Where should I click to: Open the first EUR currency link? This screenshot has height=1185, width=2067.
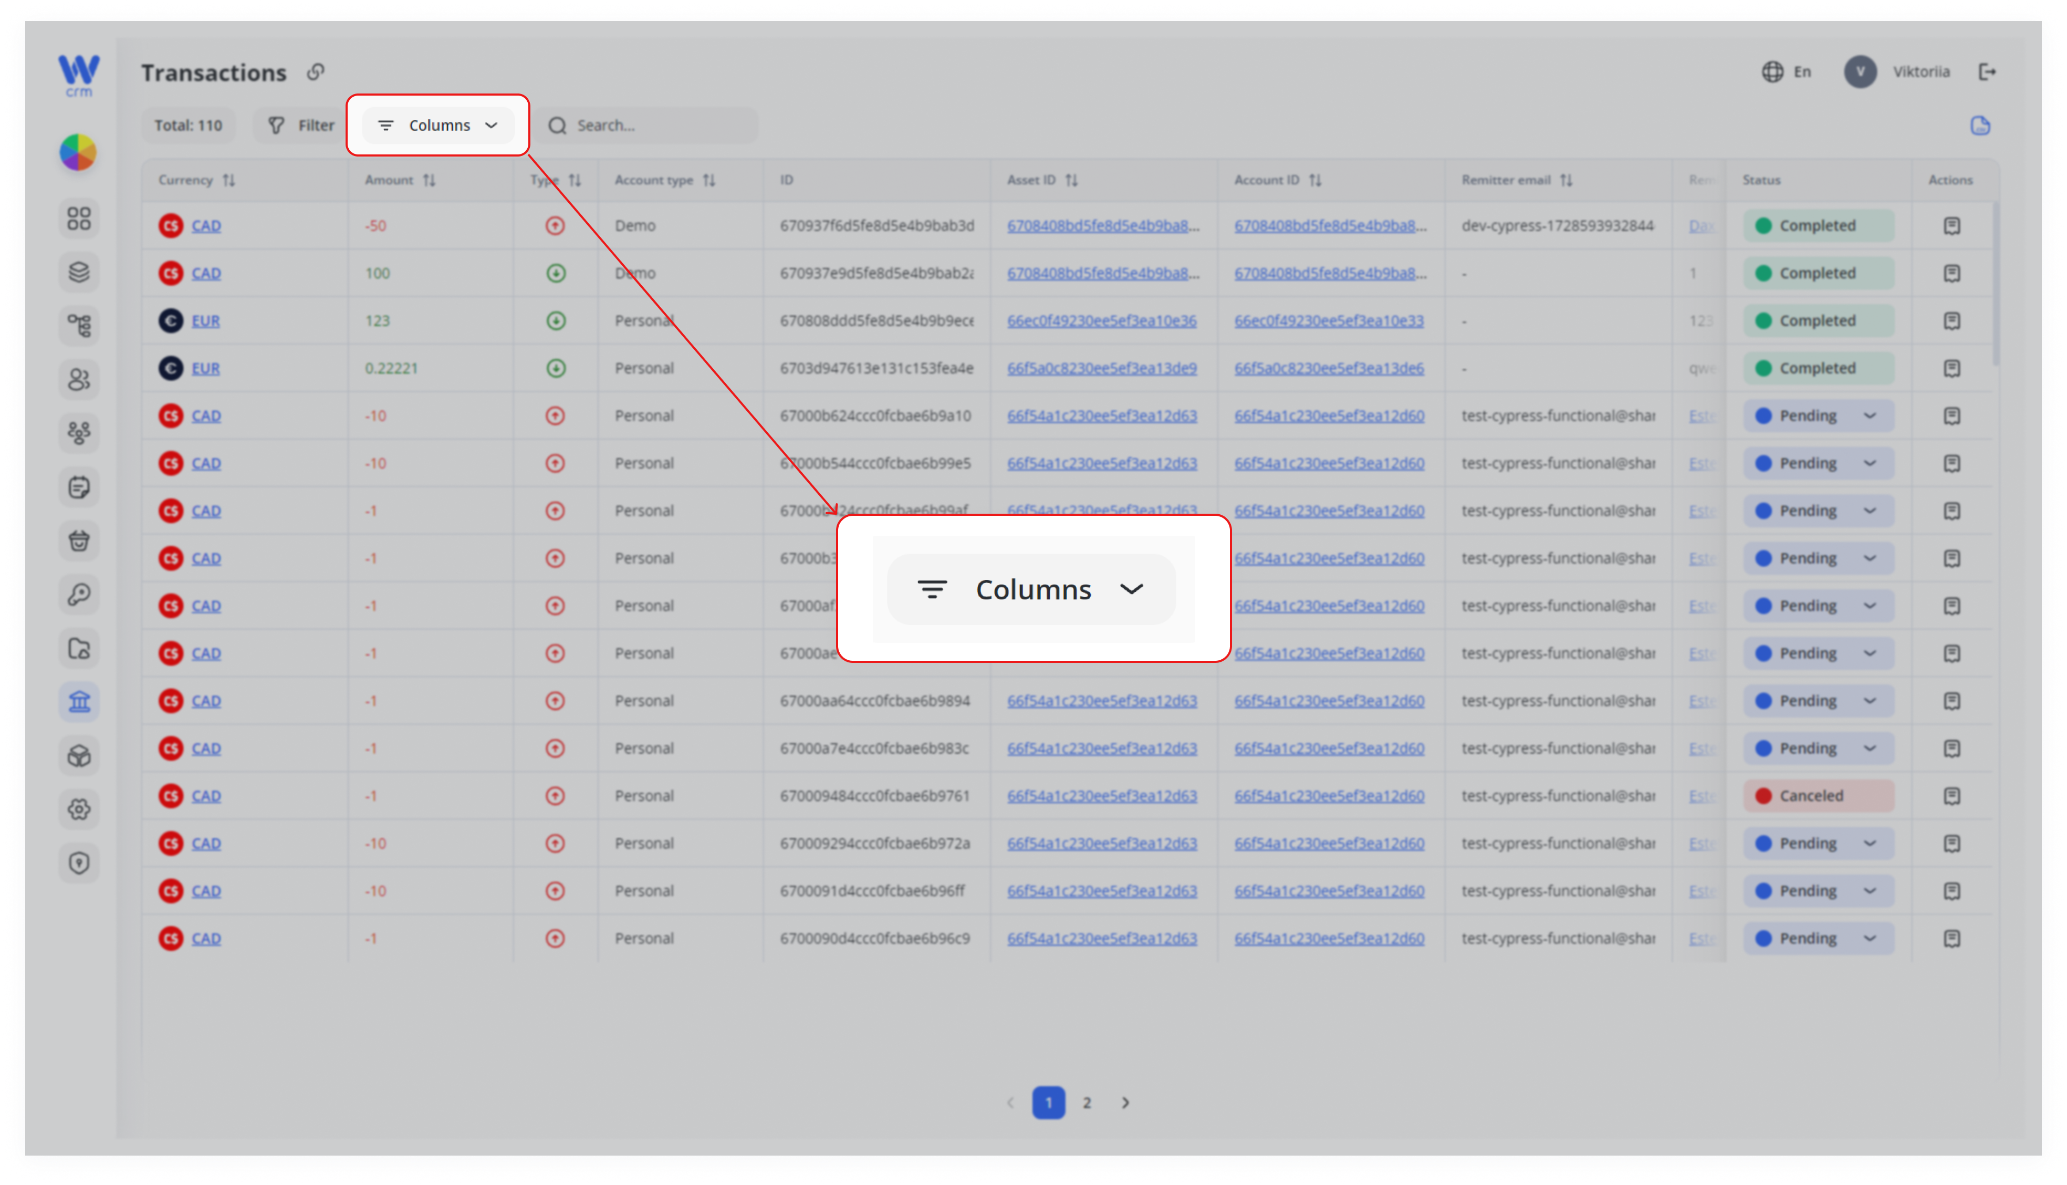[x=205, y=320]
